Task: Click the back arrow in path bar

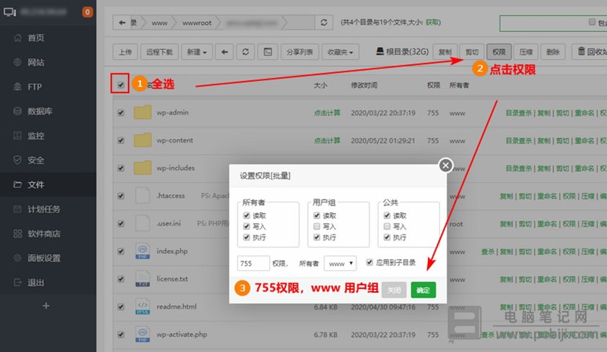Action: click(x=122, y=23)
